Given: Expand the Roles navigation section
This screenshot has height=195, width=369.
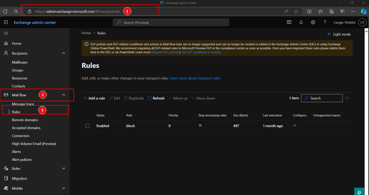Looking at the screenshot, I should pos(64,168).
